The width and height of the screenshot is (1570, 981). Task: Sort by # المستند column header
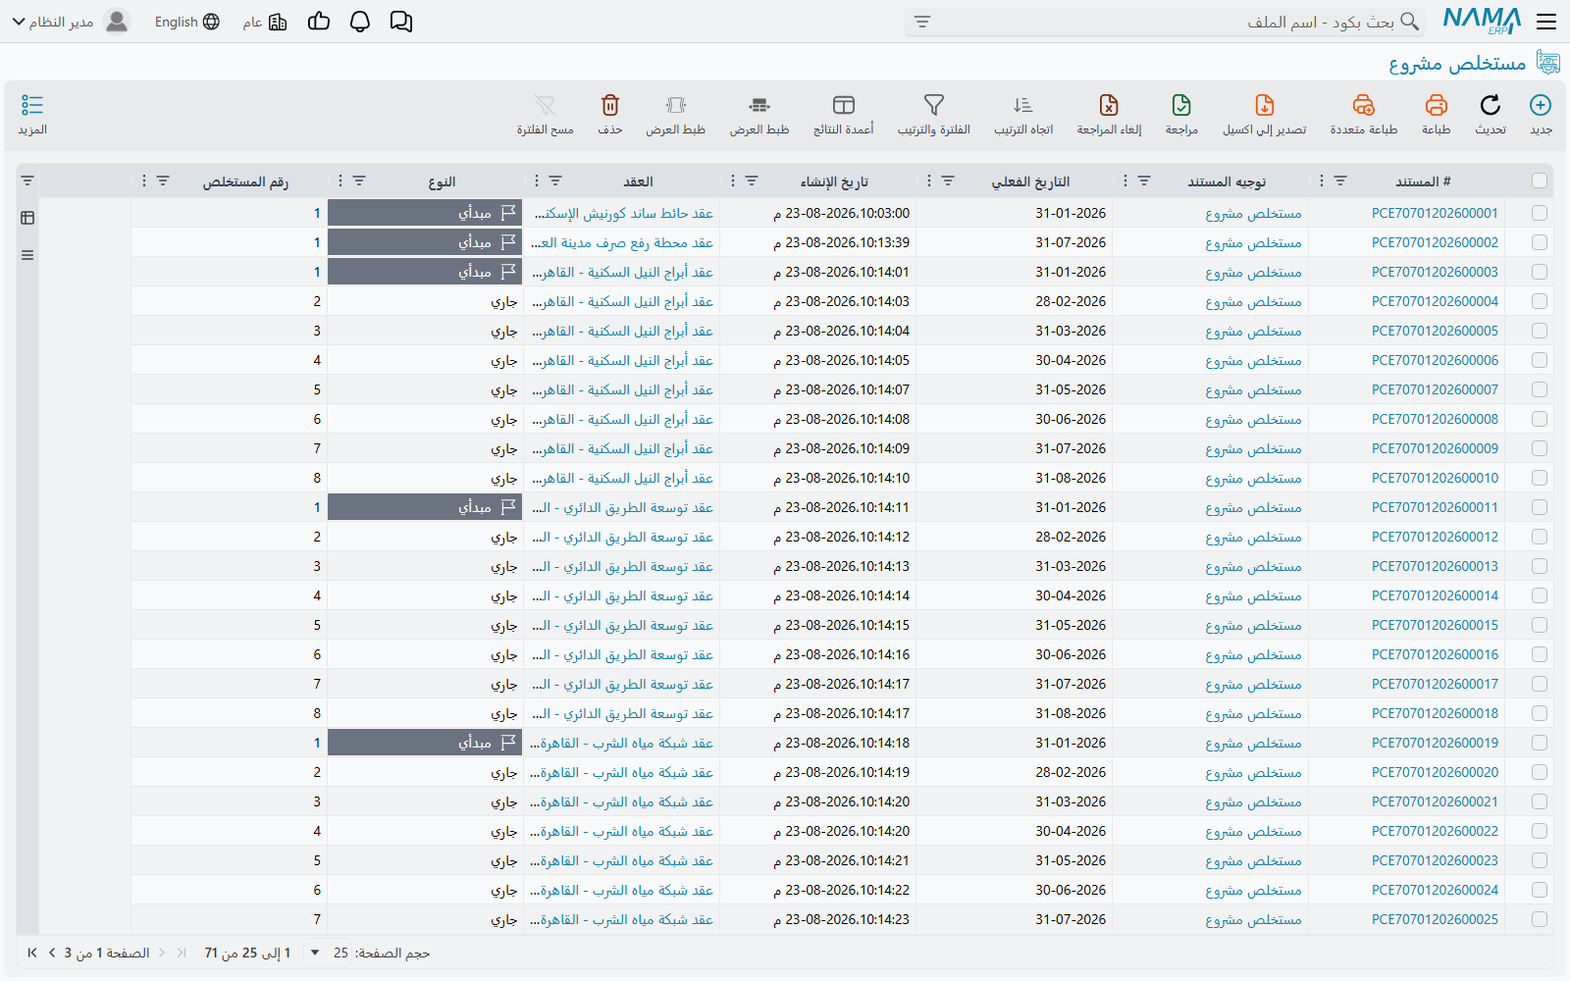click(1423, 181)
